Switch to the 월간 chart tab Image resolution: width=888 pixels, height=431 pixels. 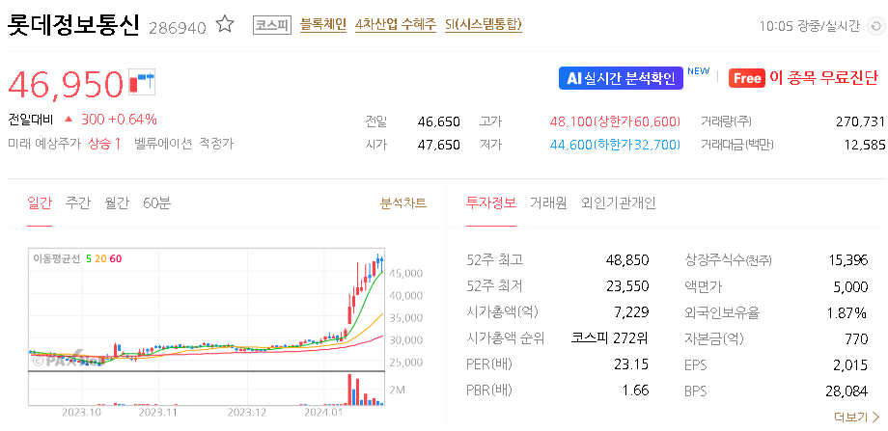tap(117, 203)
